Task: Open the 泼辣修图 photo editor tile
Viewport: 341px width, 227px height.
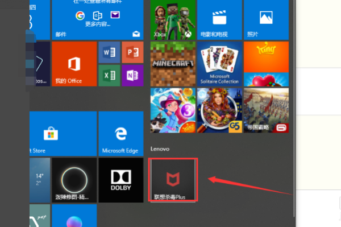Action: 74,180
